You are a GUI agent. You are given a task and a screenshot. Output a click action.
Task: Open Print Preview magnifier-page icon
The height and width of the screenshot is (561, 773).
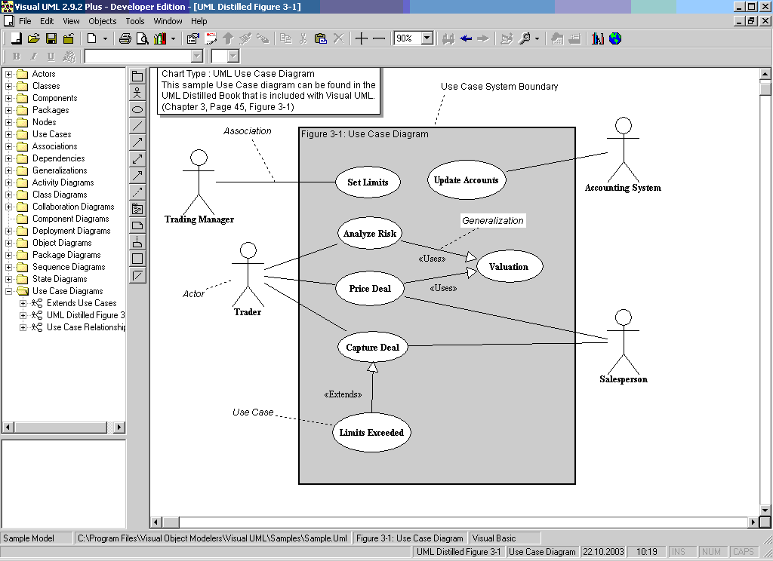[x=143, y=38]
